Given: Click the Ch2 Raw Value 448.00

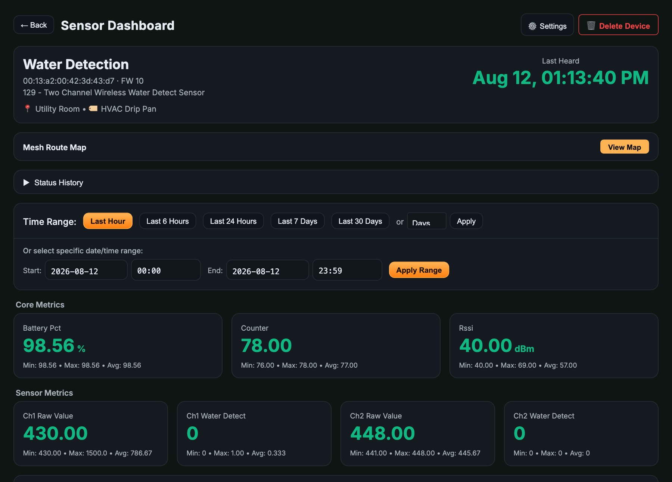Looking at the screenshot, I should pyautogui.click(x=382, y=433).
